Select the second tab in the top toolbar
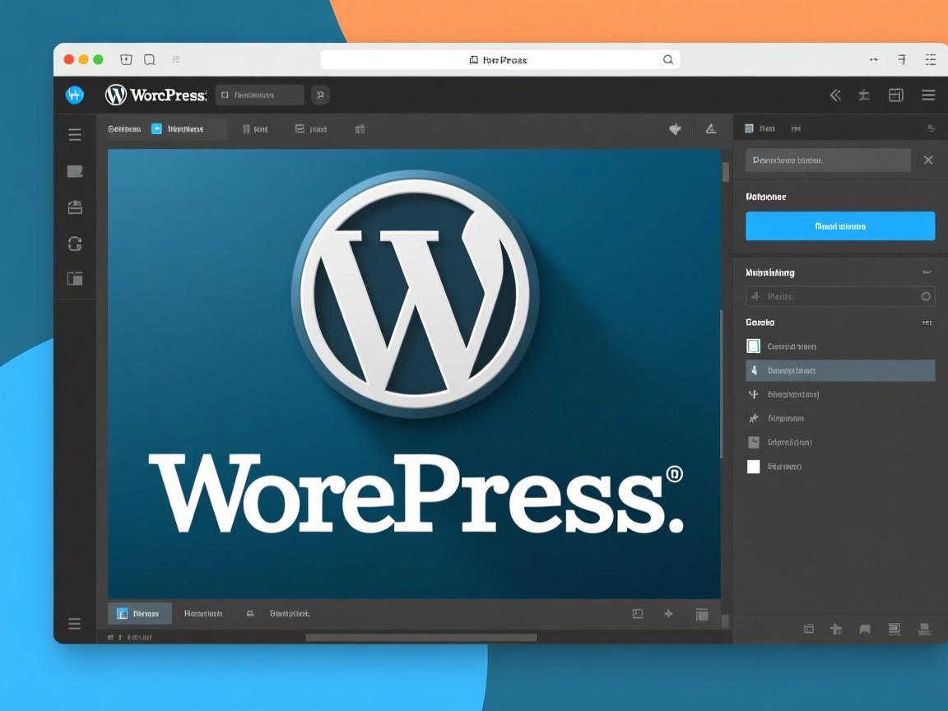 pyautogui.click(x=183, y=128)
